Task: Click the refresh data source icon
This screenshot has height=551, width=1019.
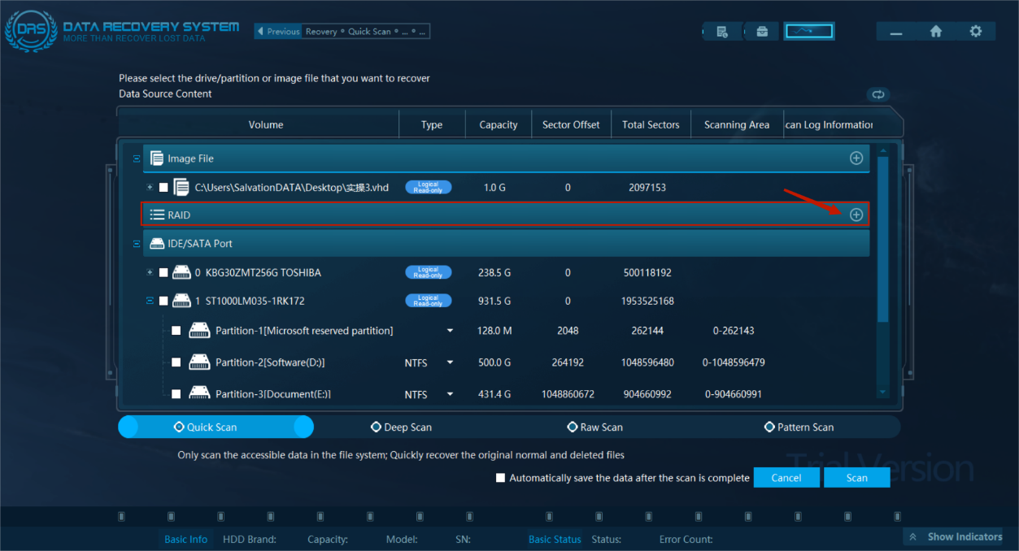Action: click(x=878, y=94)
